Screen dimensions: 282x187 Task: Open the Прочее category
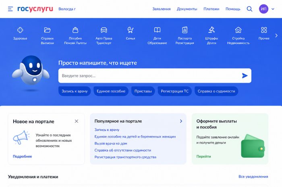[264, 33]
